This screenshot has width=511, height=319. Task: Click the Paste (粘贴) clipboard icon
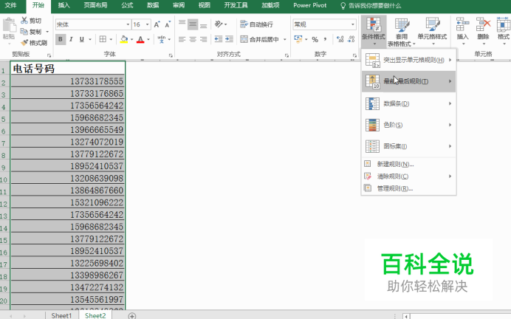click(x=9, y=25)
